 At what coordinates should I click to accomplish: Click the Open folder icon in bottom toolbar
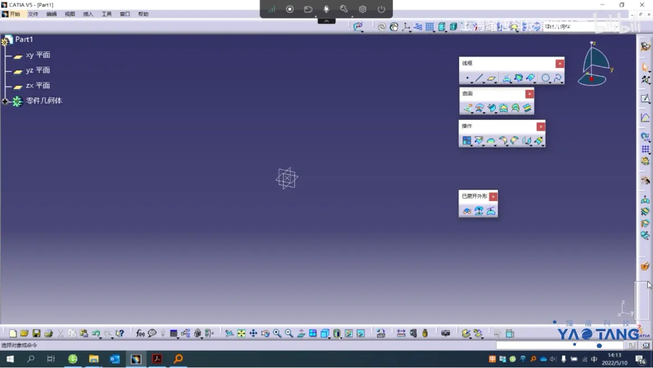(24, 333)
